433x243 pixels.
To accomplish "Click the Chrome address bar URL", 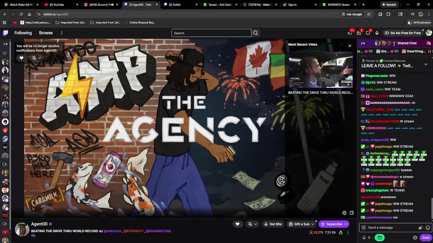I will 56,14.
